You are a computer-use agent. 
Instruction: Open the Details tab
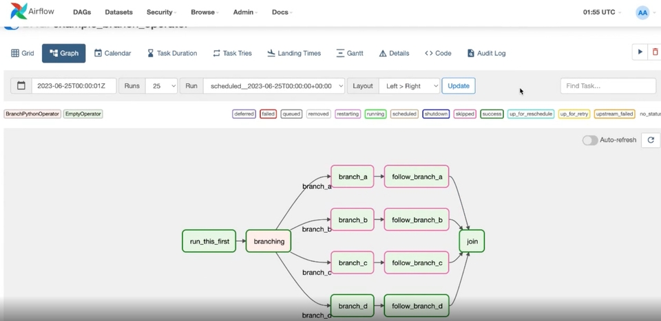click(394, 54)
